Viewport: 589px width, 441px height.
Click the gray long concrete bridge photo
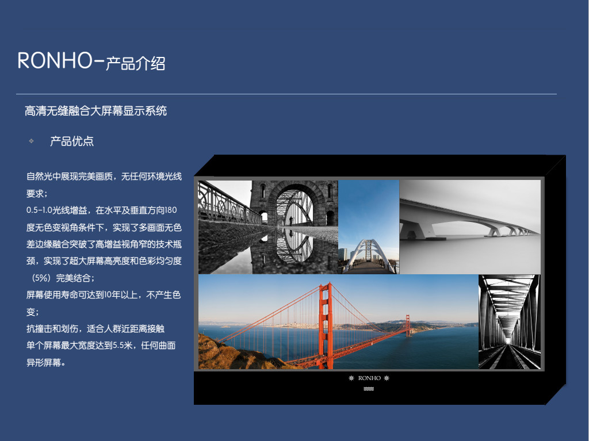470,227
